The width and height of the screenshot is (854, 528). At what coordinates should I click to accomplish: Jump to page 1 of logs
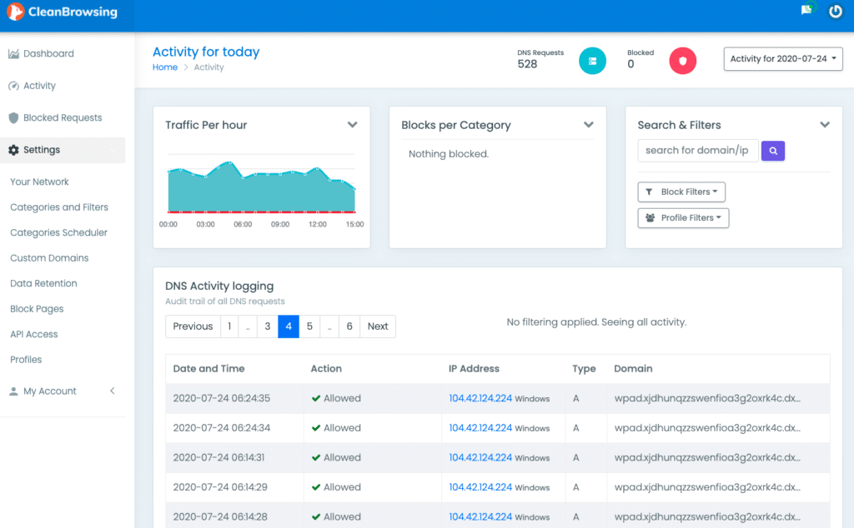(229, 326)
